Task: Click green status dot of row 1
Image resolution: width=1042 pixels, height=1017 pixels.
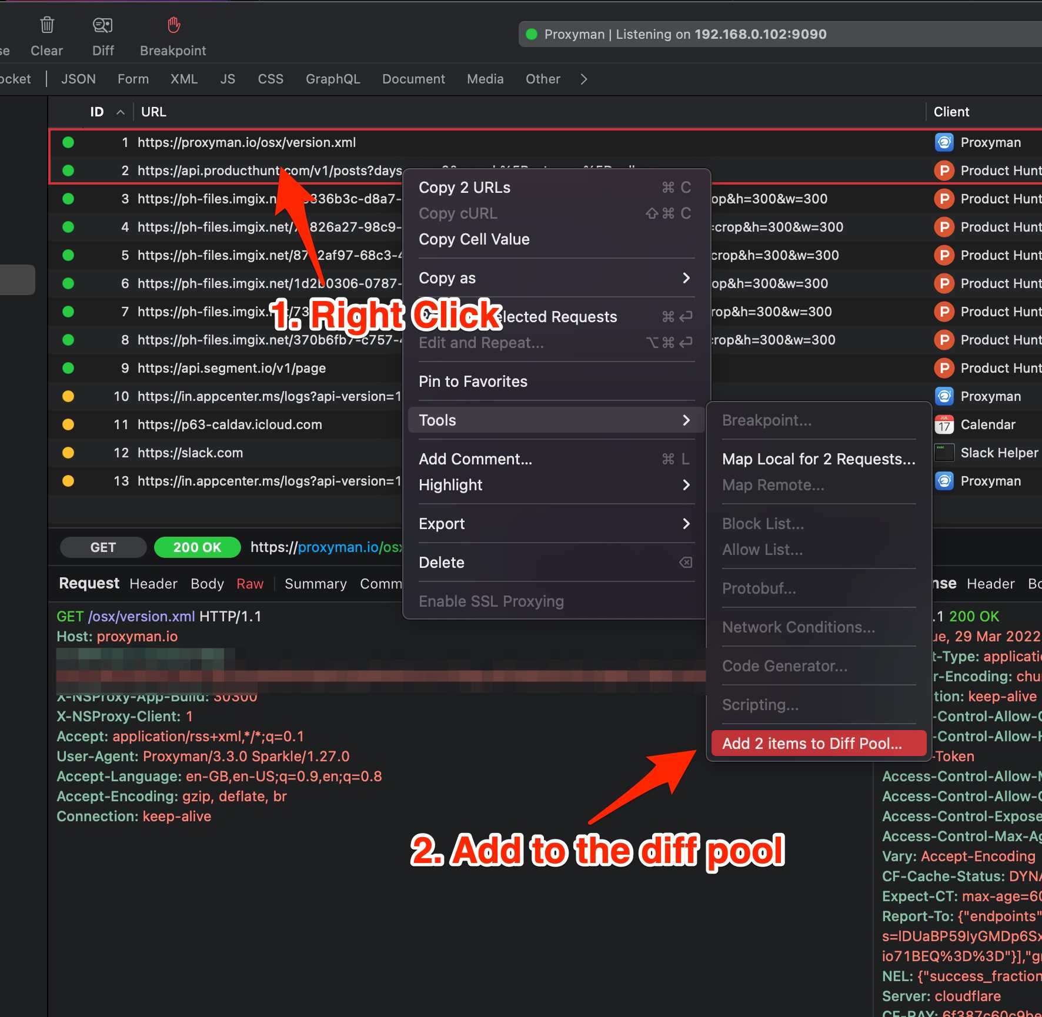Action: point(68,142)
